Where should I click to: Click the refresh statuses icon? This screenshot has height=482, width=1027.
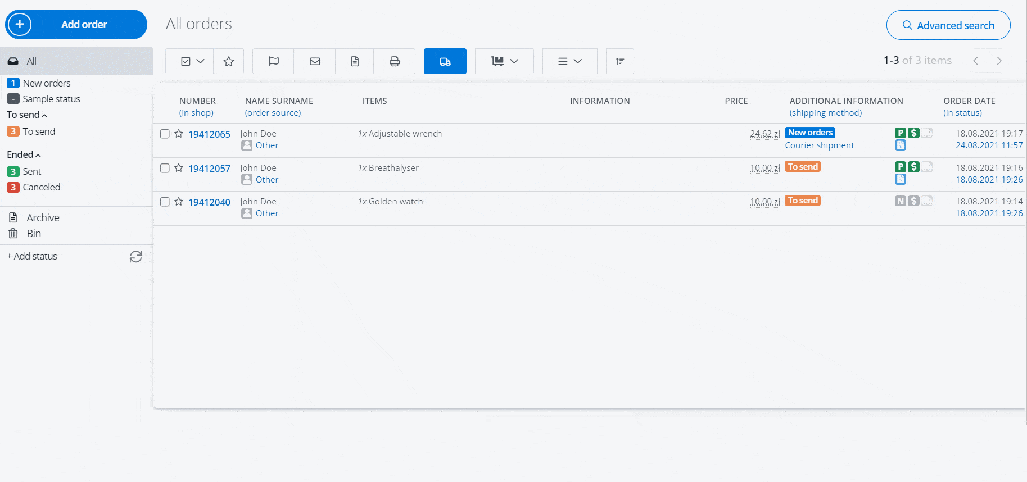[136, 257]
